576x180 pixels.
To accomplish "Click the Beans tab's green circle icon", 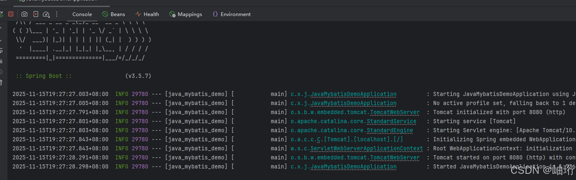I will click(x=105, y=14).
